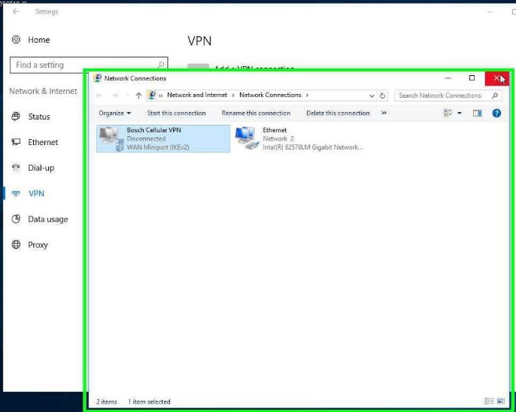The image size is (516, 412).
Task: Click the Bosch Cellular VPN name text
Action: [154, 130]
